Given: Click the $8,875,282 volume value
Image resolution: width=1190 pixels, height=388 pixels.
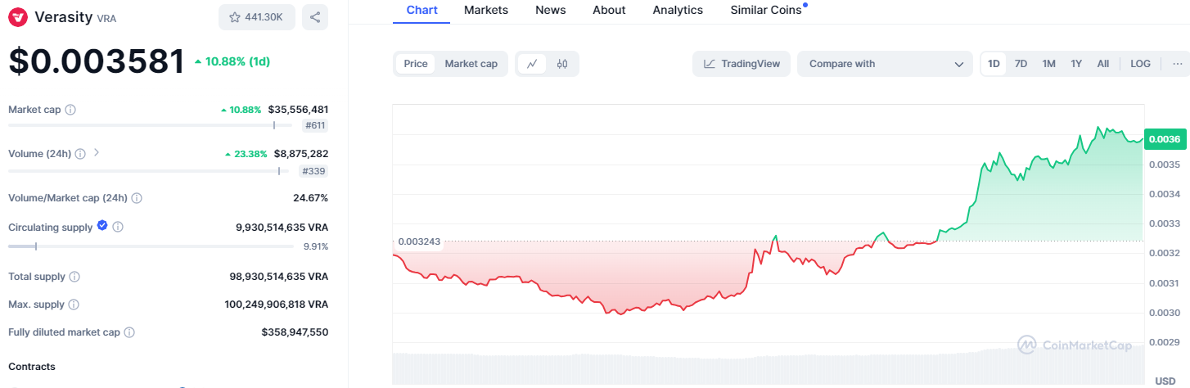Looking at the screenshot, I should point(301,154).
